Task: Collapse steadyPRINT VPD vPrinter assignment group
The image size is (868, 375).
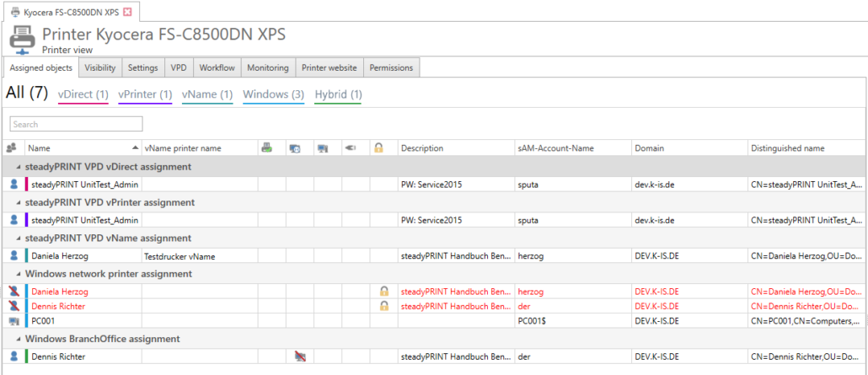Action: 18,203
